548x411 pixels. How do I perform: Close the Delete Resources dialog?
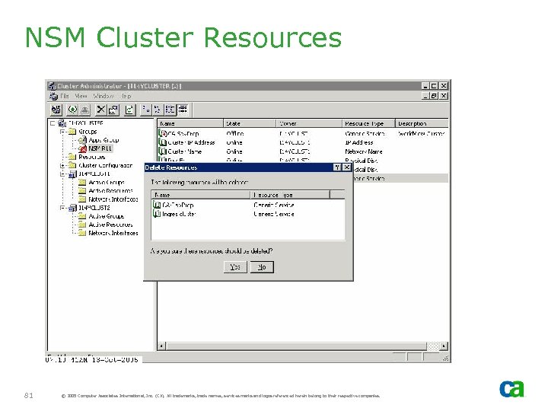coord(347,167)
